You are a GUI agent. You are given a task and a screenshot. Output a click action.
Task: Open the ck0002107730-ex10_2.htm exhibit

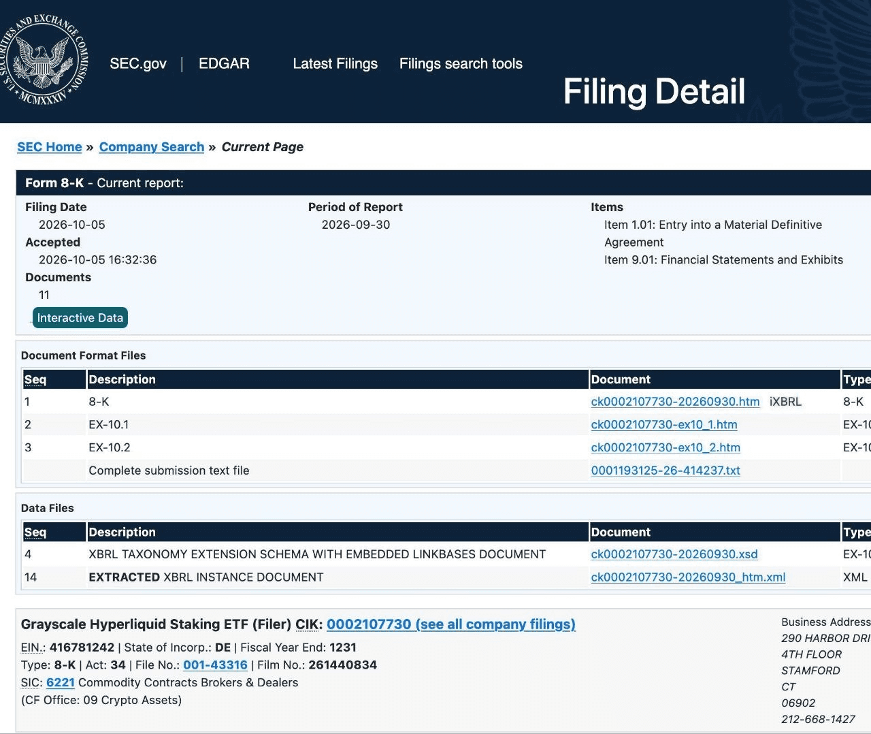[665, 448]
